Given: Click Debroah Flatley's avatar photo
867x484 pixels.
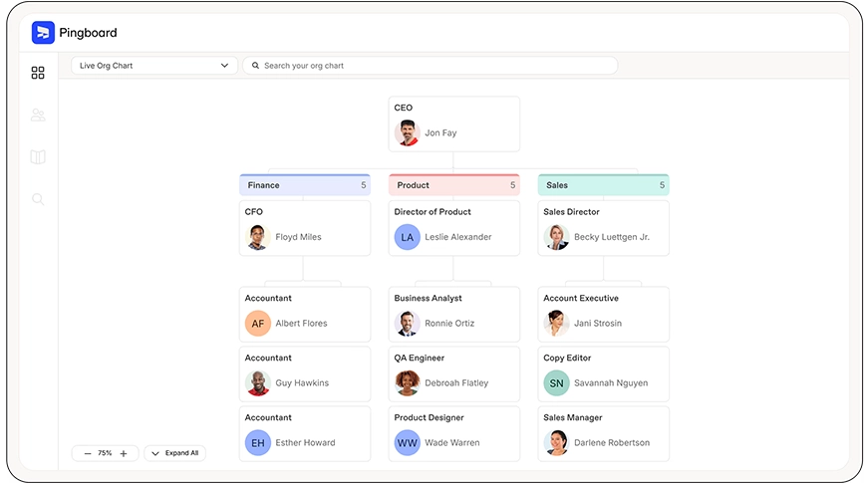Looking at the screenshot, I should pyautogui.click(x=407, y=382).
